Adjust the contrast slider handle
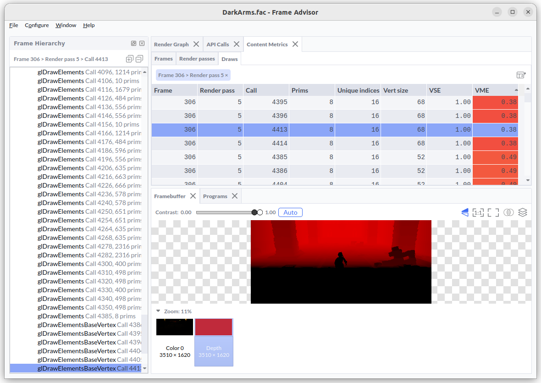This screenshot has height=383, width=541. click(x=254, y=212)
